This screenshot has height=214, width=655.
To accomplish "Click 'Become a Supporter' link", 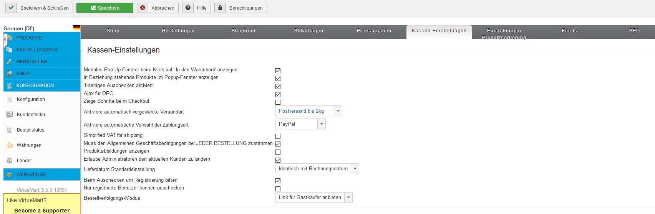I will (x=42, y=211).
